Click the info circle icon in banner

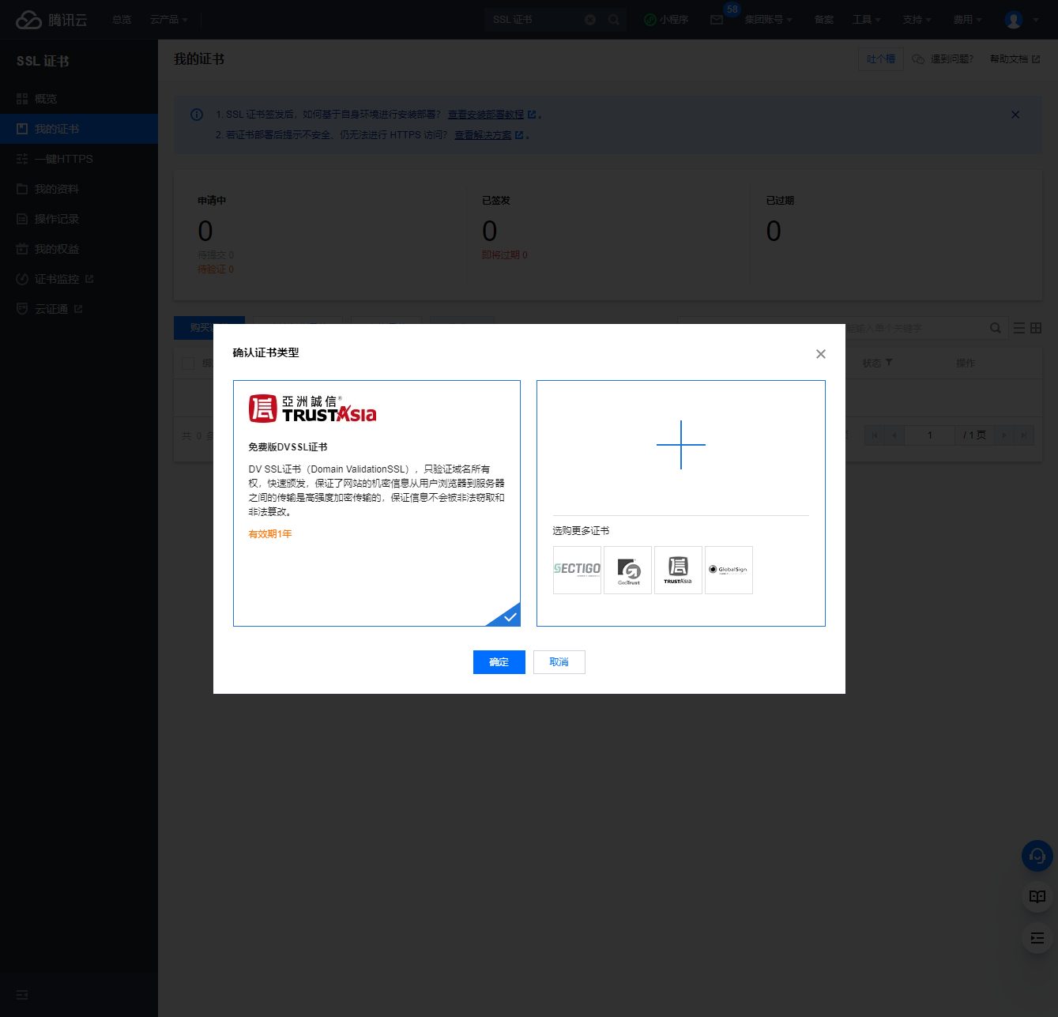point(197,115)
